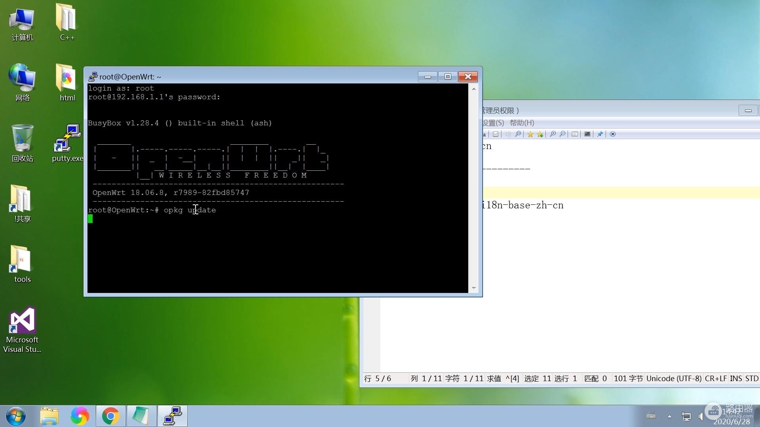760x427 pixels.
Task: Click the zoom in magnifier icon
Action: tap(553, 134)
